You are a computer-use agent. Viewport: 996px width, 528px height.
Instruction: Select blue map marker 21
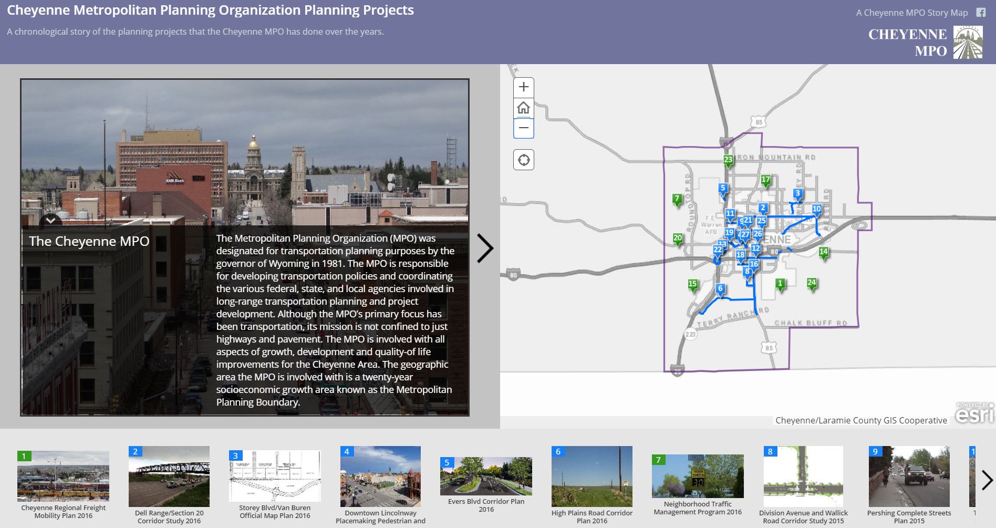click(x=748, y=221)
